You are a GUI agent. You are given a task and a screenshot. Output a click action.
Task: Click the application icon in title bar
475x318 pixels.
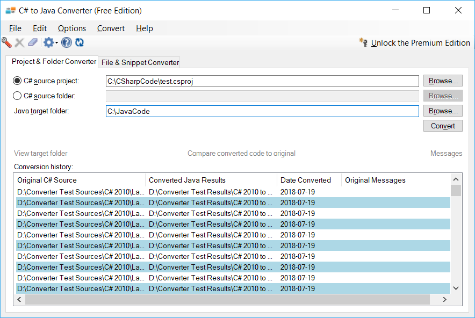10,11
